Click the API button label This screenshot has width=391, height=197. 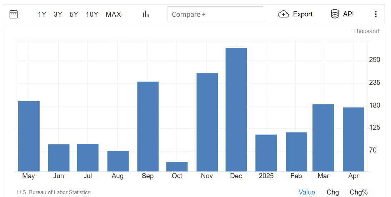[x=349, y=14]
